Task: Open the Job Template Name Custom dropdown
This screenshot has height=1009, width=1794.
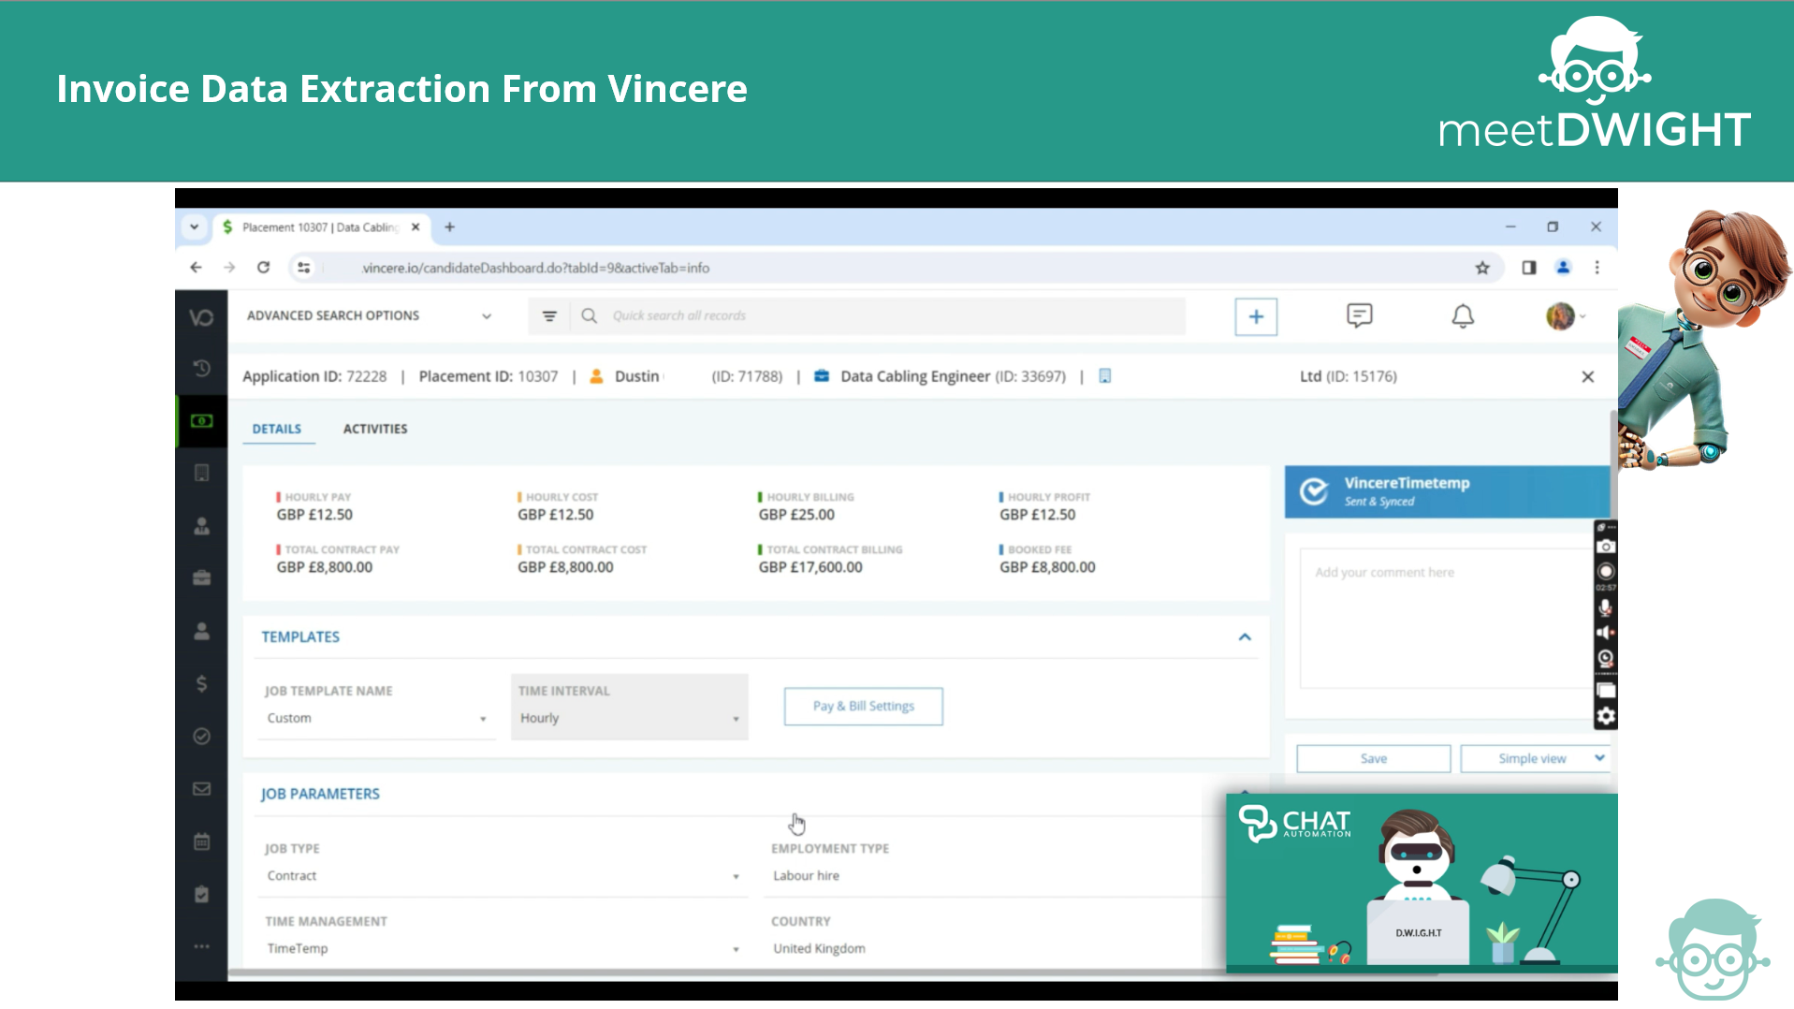Action: tap(376, 718)
